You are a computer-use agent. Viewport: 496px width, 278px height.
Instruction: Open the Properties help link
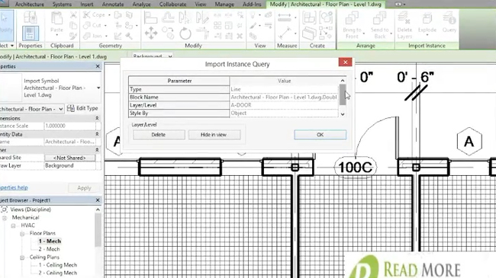tap(14, 187)
